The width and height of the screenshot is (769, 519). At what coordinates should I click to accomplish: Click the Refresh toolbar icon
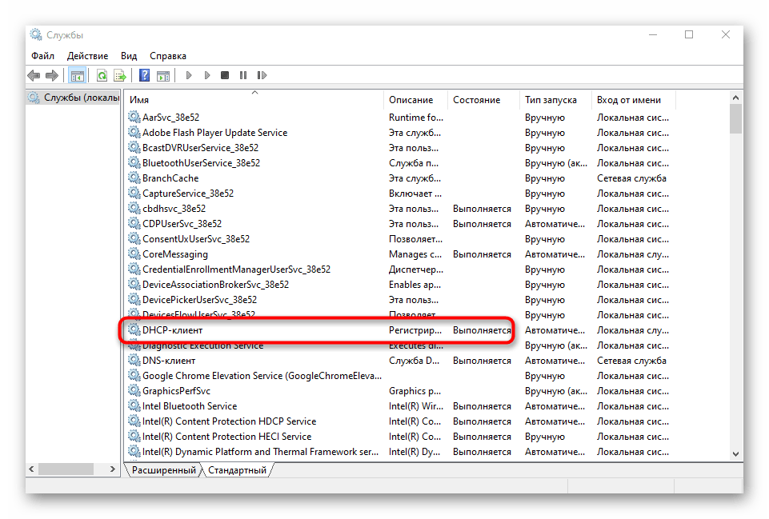[x=102, y=76]
